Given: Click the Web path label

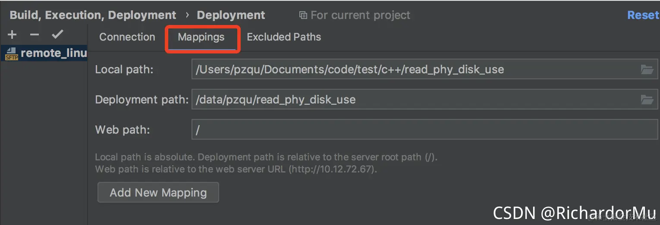Looking at the screenshot, I should [123, 130].
